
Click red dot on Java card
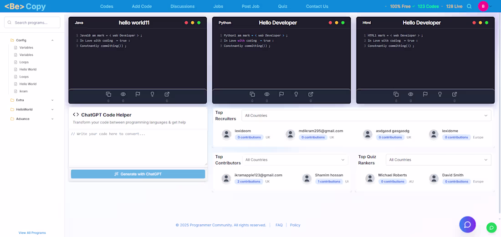(x=186, y=23)
